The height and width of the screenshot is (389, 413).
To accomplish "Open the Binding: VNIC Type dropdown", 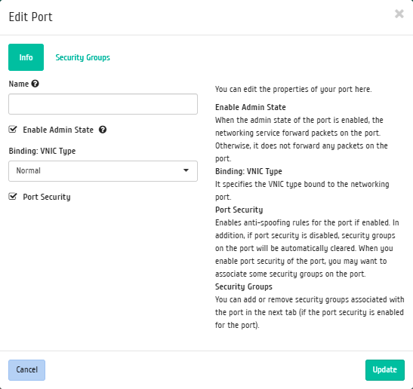I will [103, 171].
